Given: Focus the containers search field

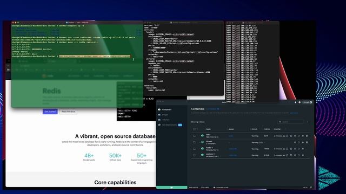Looking at the screenshot, I should [x=290, y=122].
